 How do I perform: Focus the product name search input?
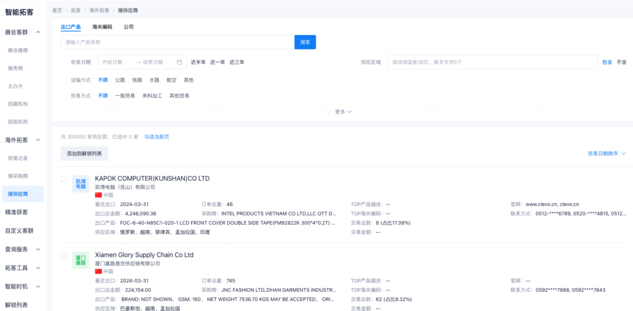coord(177,42)
